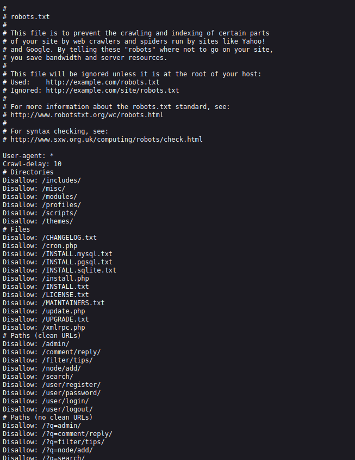Click the "Disallow: /INSTALL.sqlite.txt" line
This screenshot has width=355, height=460.
59,270
